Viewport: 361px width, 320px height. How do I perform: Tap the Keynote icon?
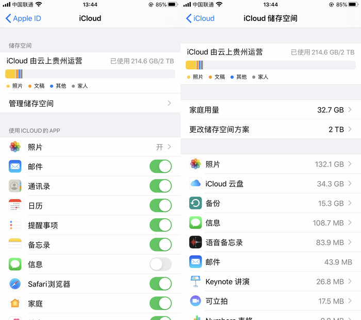pyautogui.click(x=195, y=281)
